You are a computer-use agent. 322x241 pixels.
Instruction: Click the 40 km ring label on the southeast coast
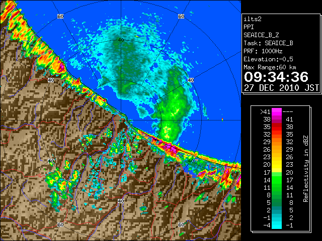click(191, 161)
